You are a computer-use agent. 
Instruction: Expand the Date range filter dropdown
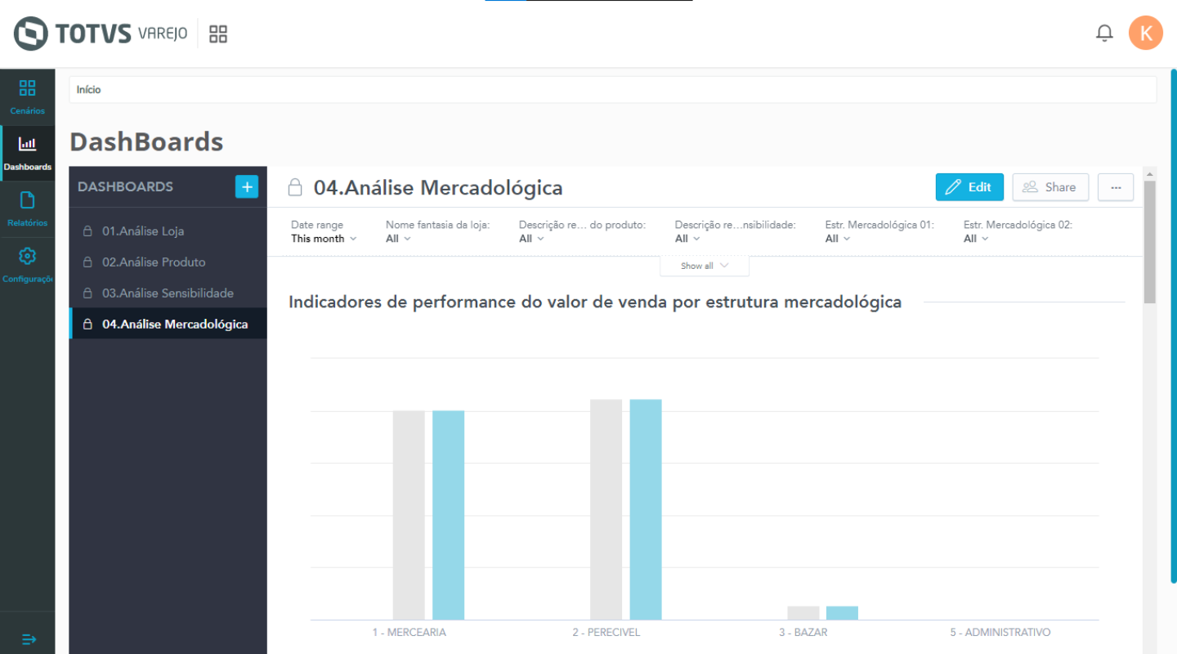324,239
